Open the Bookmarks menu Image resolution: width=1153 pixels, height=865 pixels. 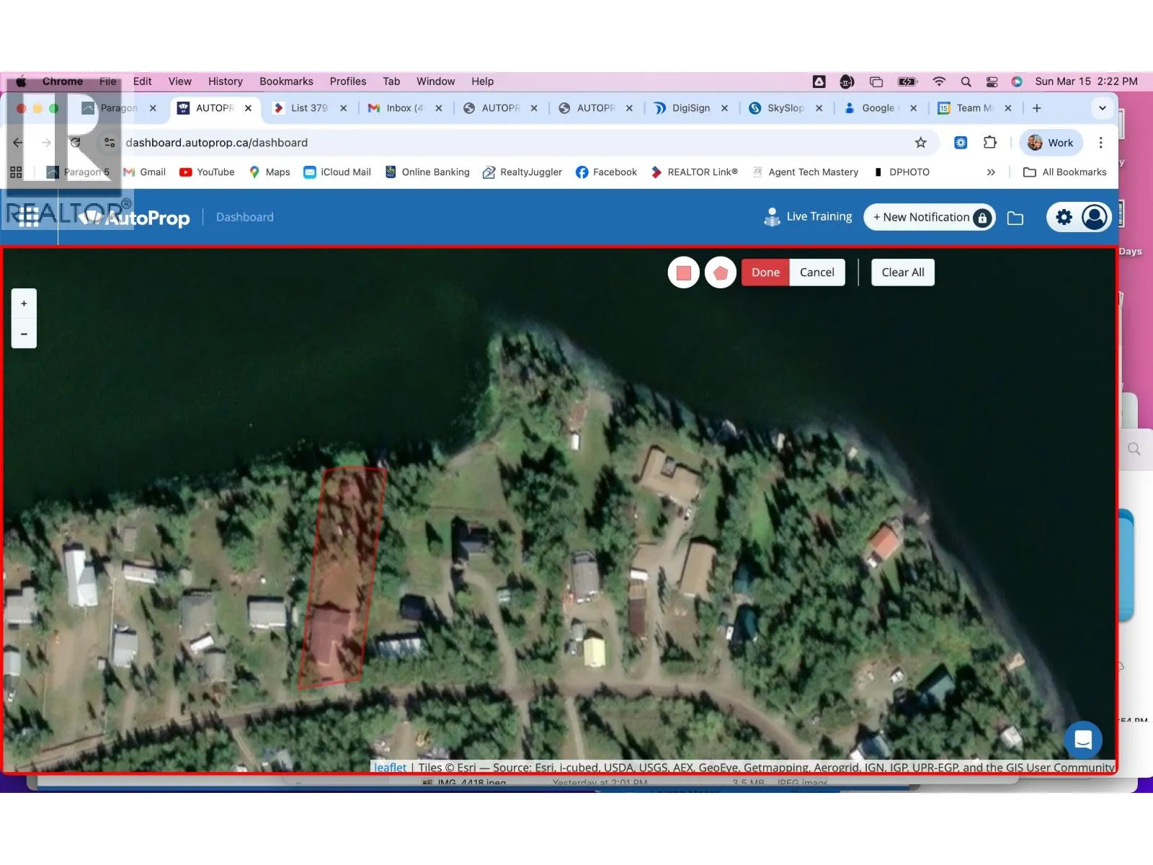click(x=286, y=81)
